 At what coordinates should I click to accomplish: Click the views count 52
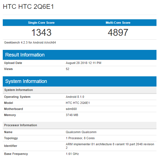[x=67, y=69]
